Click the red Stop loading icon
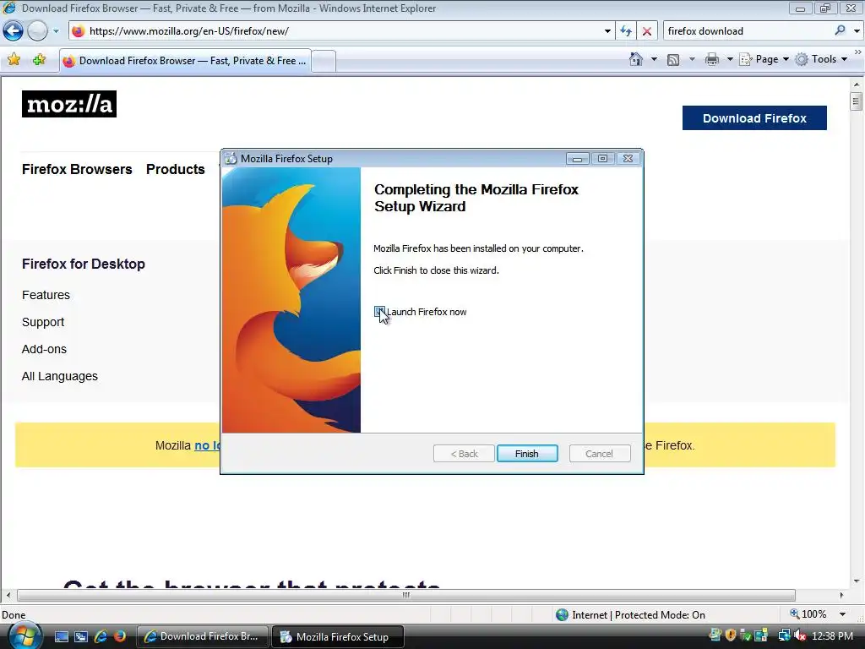Viewport: 865px width, 649px height. [647, 31]
